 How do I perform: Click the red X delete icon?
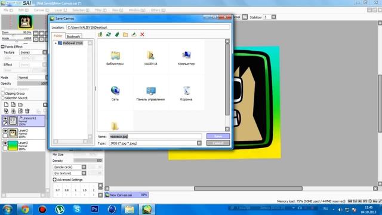[x=142, y=35]
